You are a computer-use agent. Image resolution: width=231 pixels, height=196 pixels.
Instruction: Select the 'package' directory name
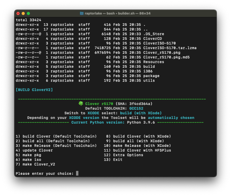[x=151, y=76]
